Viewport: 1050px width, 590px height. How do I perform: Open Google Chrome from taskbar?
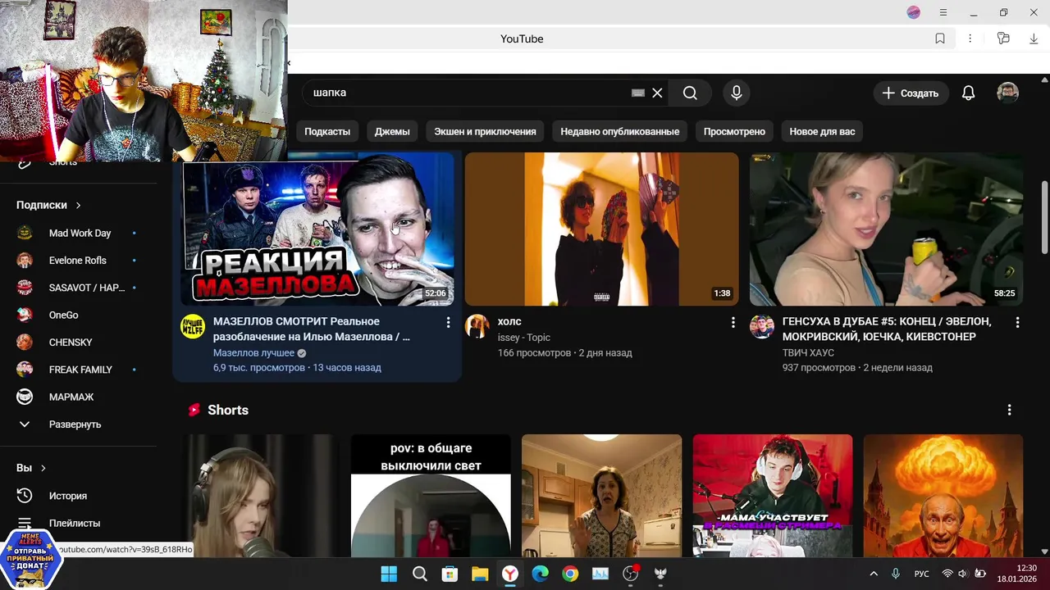coord(570,574)
